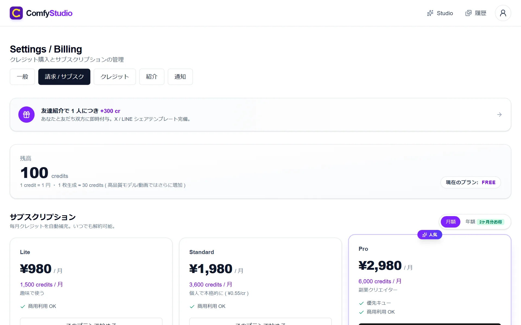Click the Pro plan title
This screenshot has height=325, width=521.
(x=363, y=249)
